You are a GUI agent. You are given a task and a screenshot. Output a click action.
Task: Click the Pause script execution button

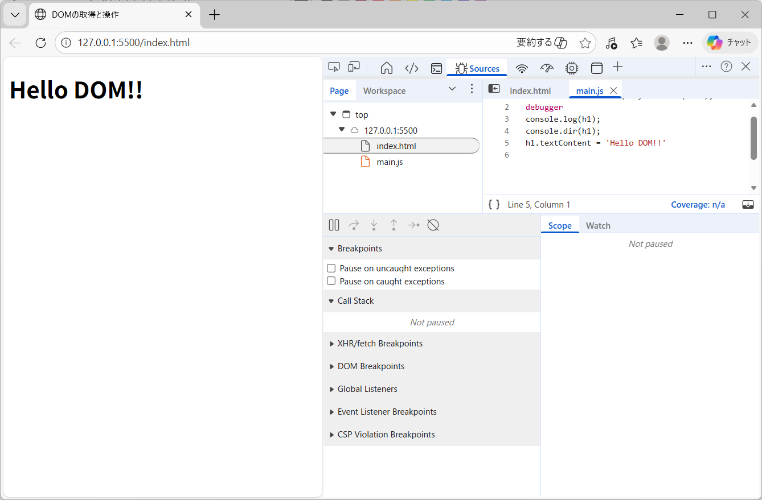334,225
